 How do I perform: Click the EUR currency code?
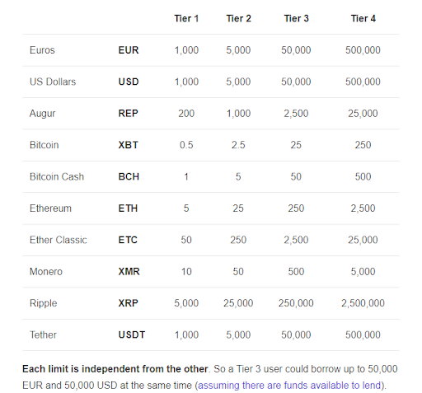point(129,50)
